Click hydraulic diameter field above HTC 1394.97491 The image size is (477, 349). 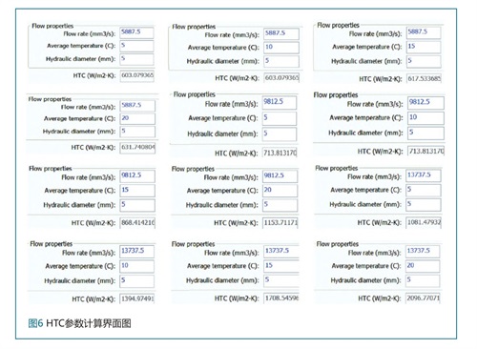click(137, 281)
